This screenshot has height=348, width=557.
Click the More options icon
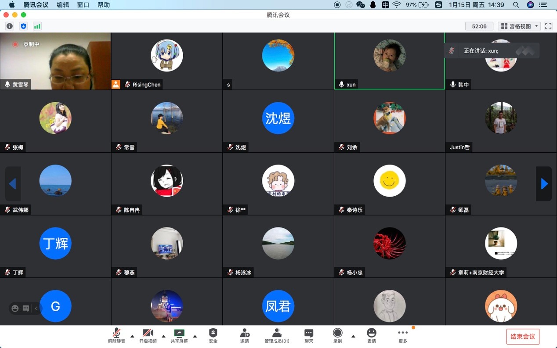pos(403,336)
